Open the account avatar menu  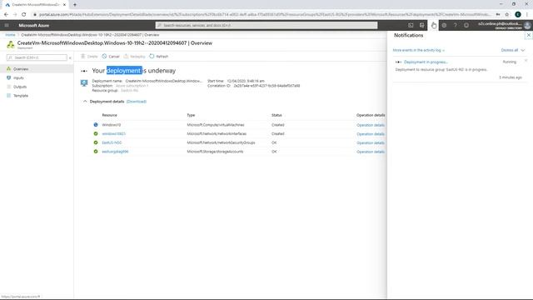tap(527, 25)
